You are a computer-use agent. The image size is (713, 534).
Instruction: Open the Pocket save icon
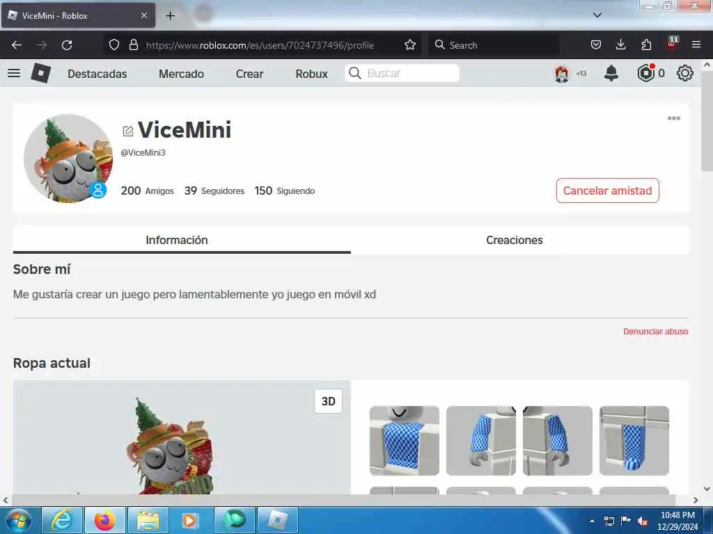tap(596, 45)
